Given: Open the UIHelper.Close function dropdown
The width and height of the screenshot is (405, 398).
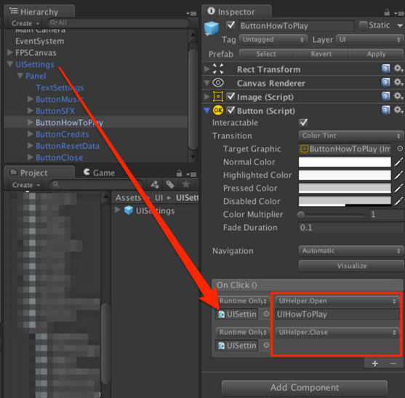Looking at the screenshot, I should pyautogui.click(x=337, y=333).
